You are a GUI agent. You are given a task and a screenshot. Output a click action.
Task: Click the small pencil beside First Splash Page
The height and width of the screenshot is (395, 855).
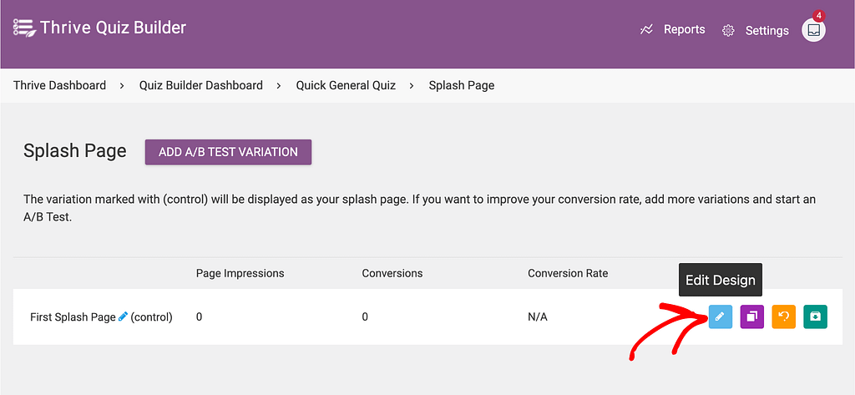click(x=123, y=317)
